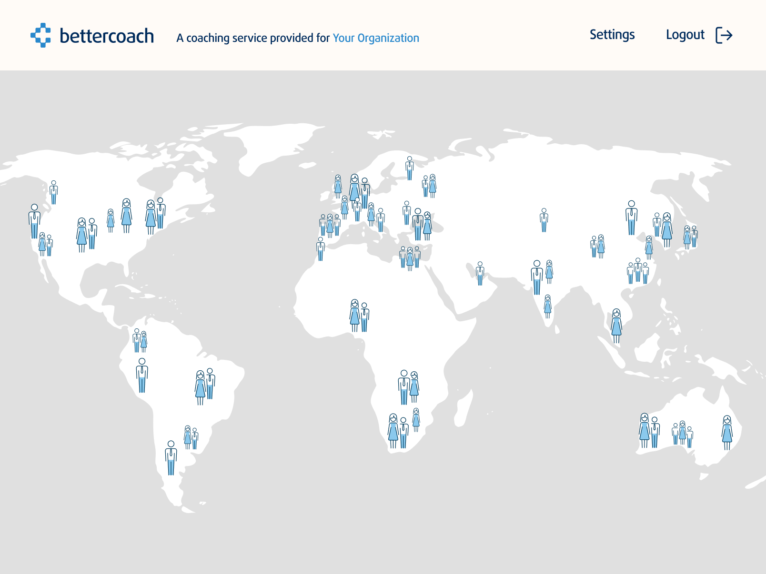This screenshot has width=766, height=574.
Task: Click the lone man figure in Morocco
Action: [x=320, y=249]
